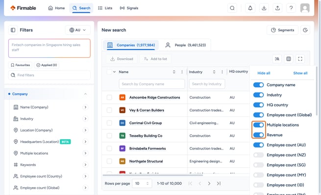Open search history clock icon
The width and height of the screenshot is (321, 195).
305,30
